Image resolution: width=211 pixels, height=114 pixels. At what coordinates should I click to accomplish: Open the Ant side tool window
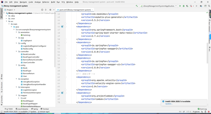coord(209,49)
